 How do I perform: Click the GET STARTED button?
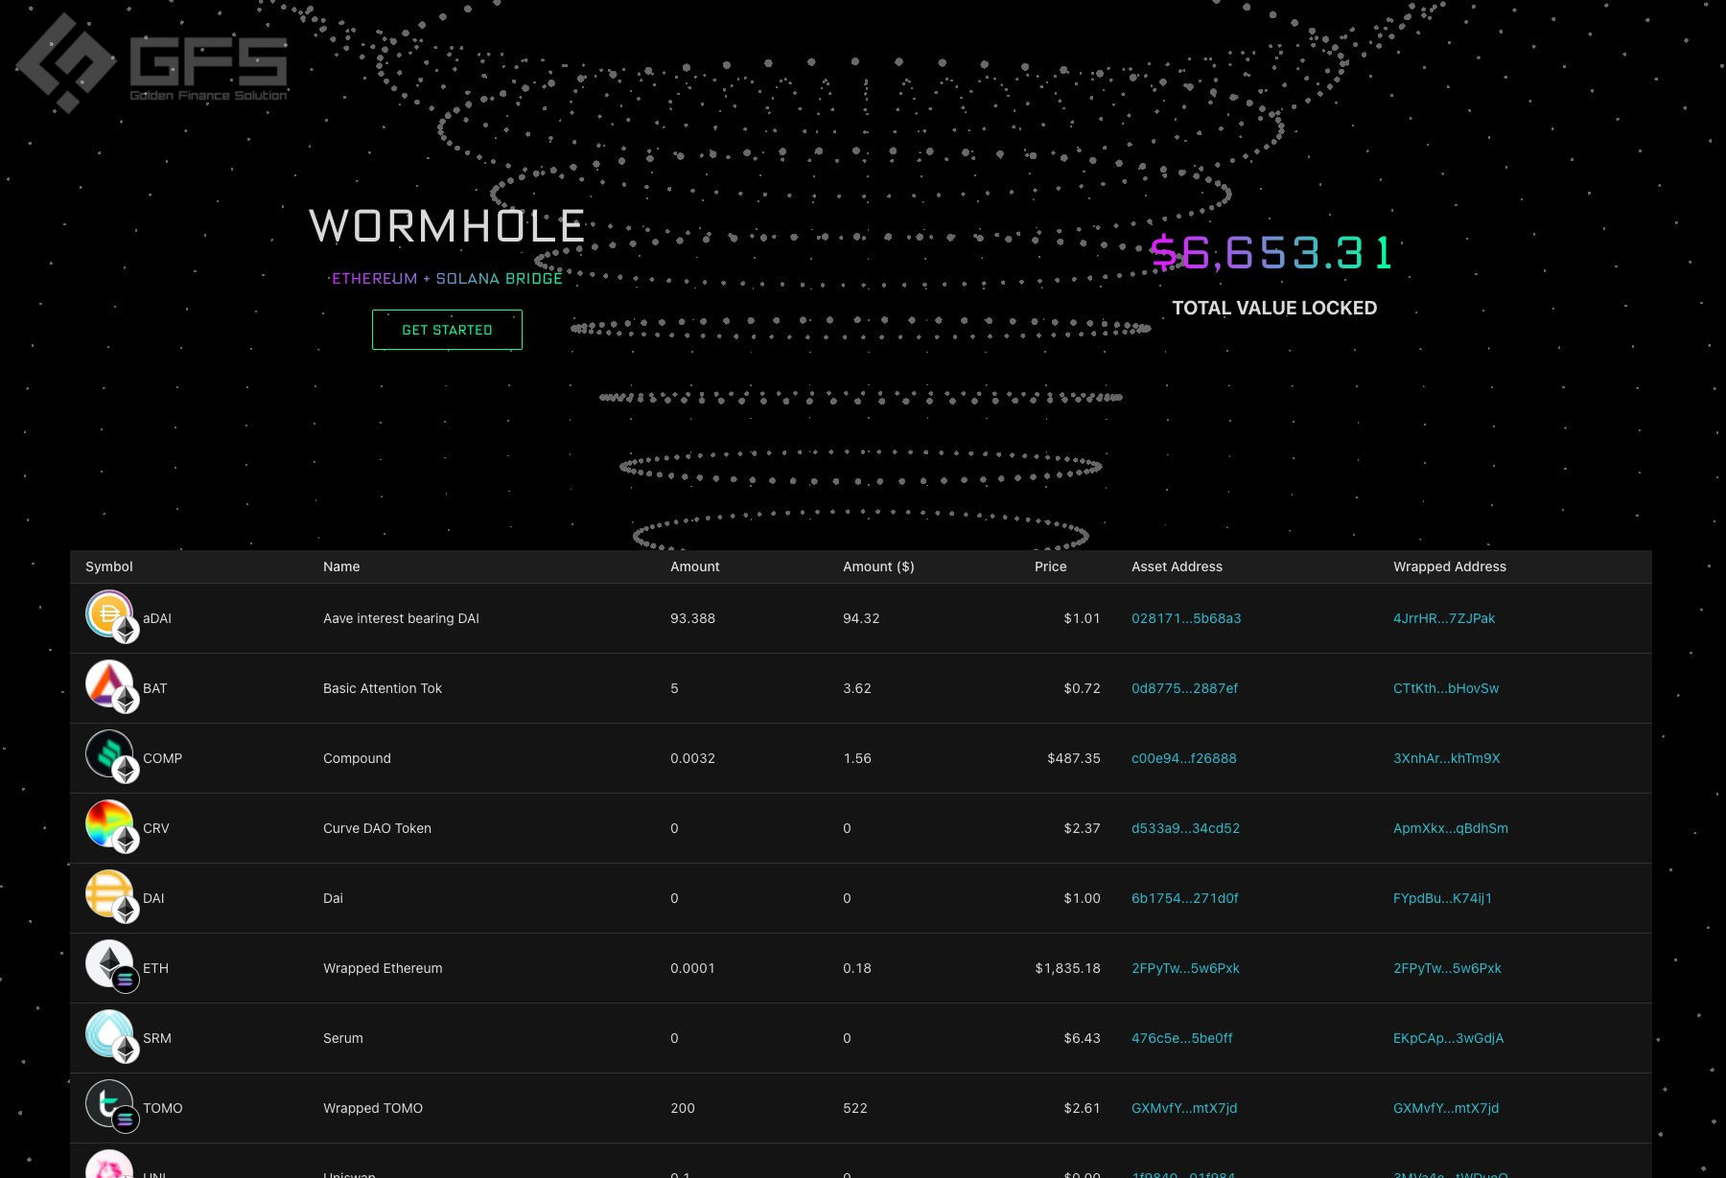447,330
